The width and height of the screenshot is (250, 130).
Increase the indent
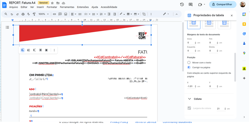tap(115, 14)
